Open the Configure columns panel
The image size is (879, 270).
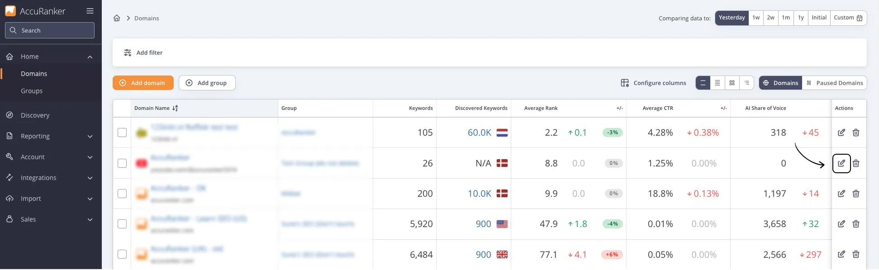coord(653,83)
